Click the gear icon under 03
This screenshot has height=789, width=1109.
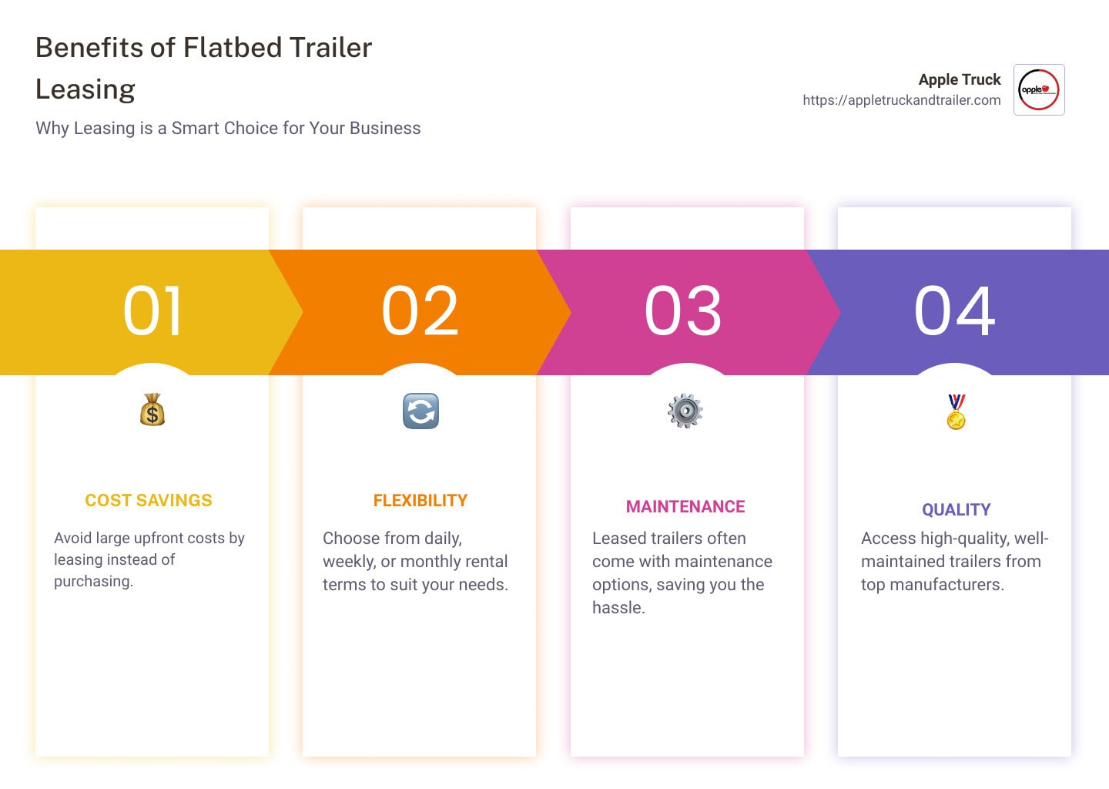(x=685, y=411)
